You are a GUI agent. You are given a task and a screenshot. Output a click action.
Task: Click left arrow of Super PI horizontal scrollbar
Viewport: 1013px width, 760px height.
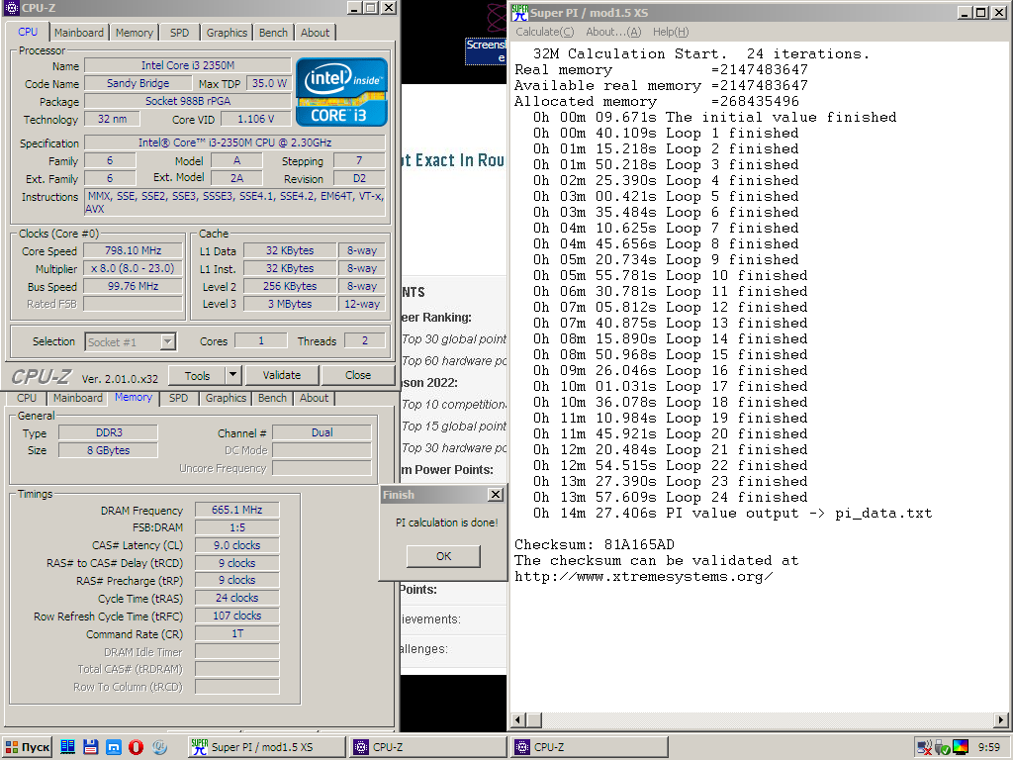pos(518,720)
